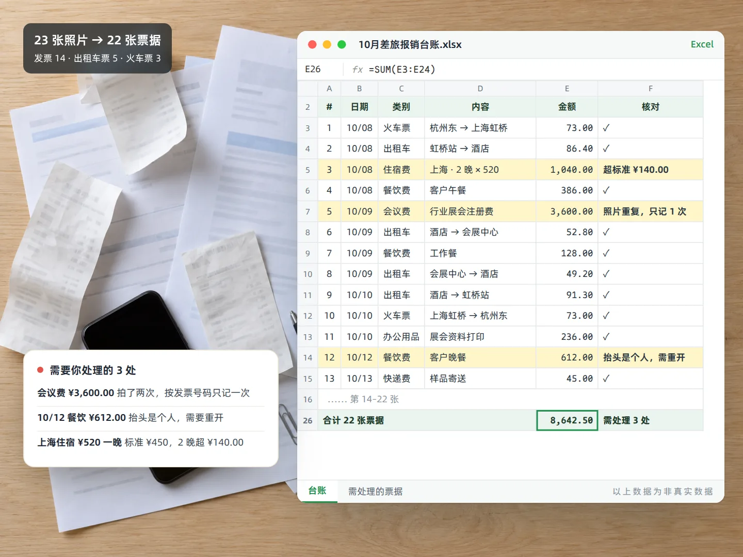Click the name box showing E26
The image size is (743, 557).
coord(320,69)
